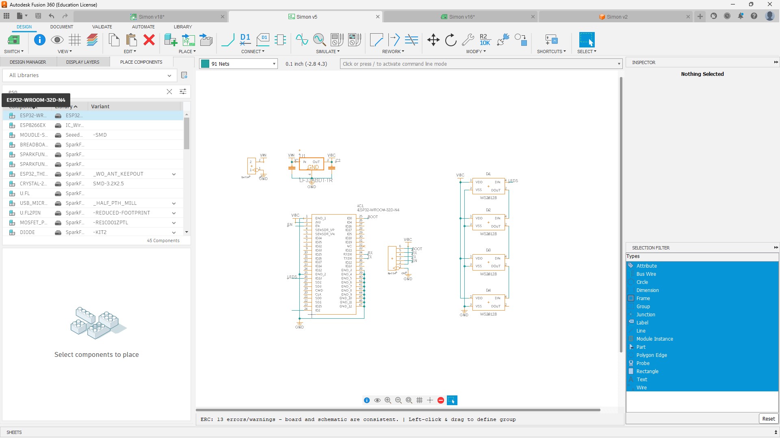
Task: Select the red Delete X tool
Action: pos(149,40)
